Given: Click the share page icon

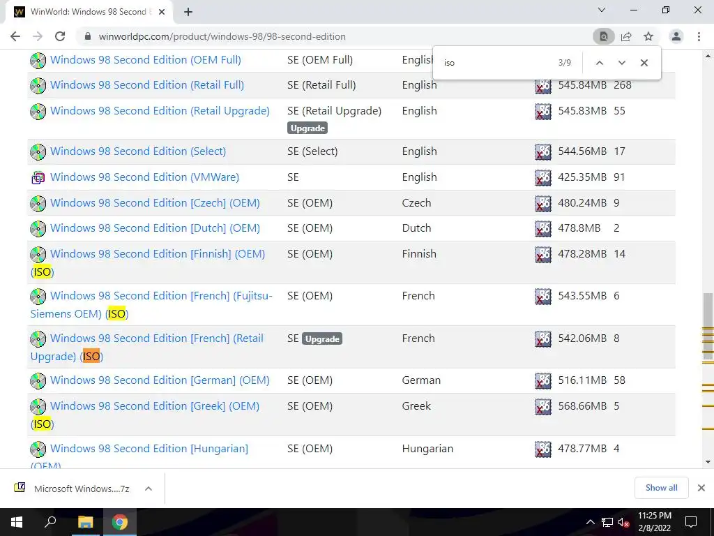Looking at the screenshot, I should tap(626, 36).
